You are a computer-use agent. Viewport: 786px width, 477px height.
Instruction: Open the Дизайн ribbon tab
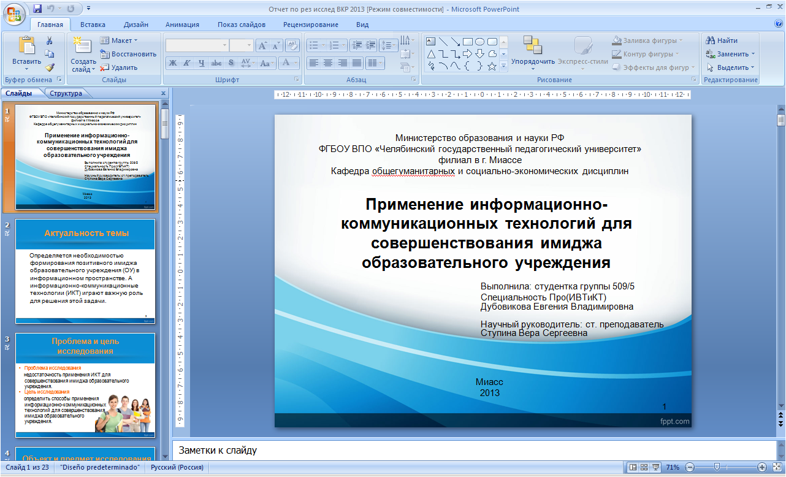pos(135,25)
